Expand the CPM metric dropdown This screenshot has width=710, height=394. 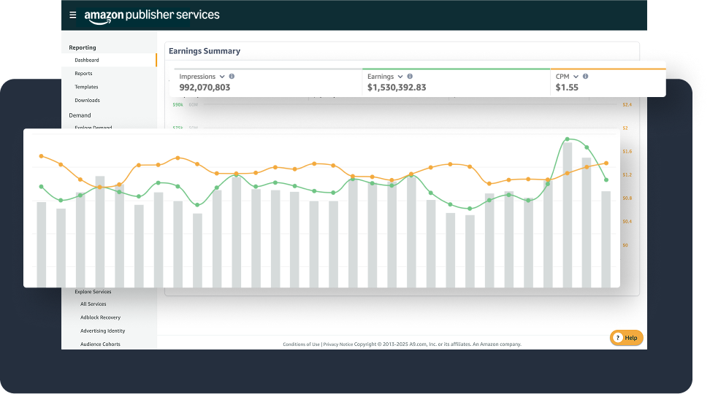tap(576, 77)
